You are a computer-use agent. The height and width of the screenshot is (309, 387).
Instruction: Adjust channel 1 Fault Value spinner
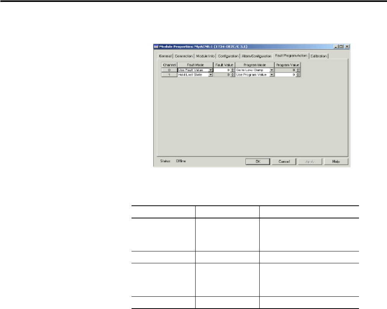[x=232, y=75]
